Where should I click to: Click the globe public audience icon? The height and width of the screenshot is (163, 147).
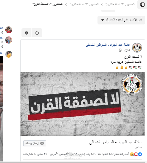tap(120, 50)
